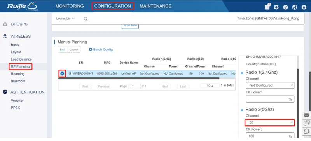
Task: Select the Layout view tab
Action: click(74, 50)
